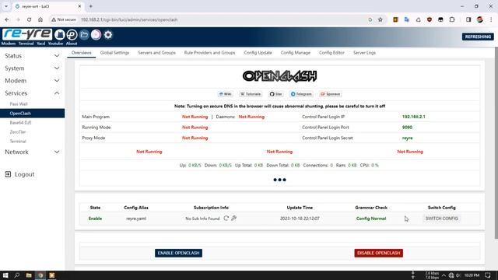Expand the System sidebar menu
Image resolution: width=498 pixels, height=280 pixels.
tap(32, 68)
